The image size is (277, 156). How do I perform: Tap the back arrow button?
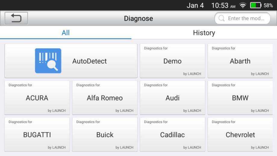pos(16,18)
